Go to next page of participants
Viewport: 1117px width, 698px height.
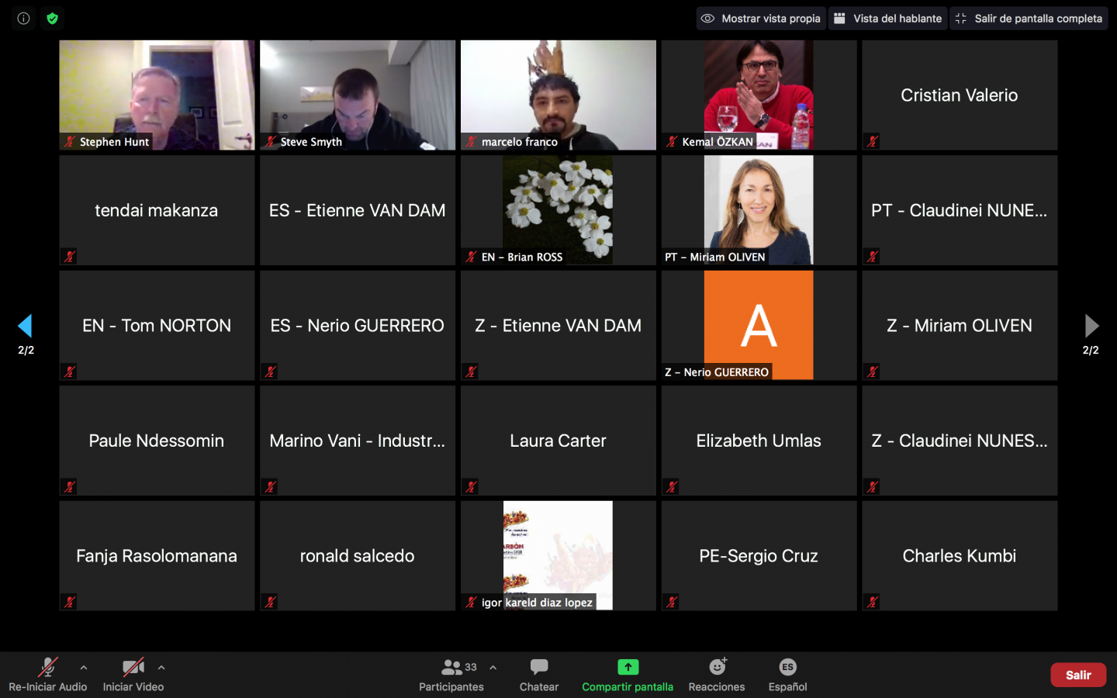click(1091, 326)
